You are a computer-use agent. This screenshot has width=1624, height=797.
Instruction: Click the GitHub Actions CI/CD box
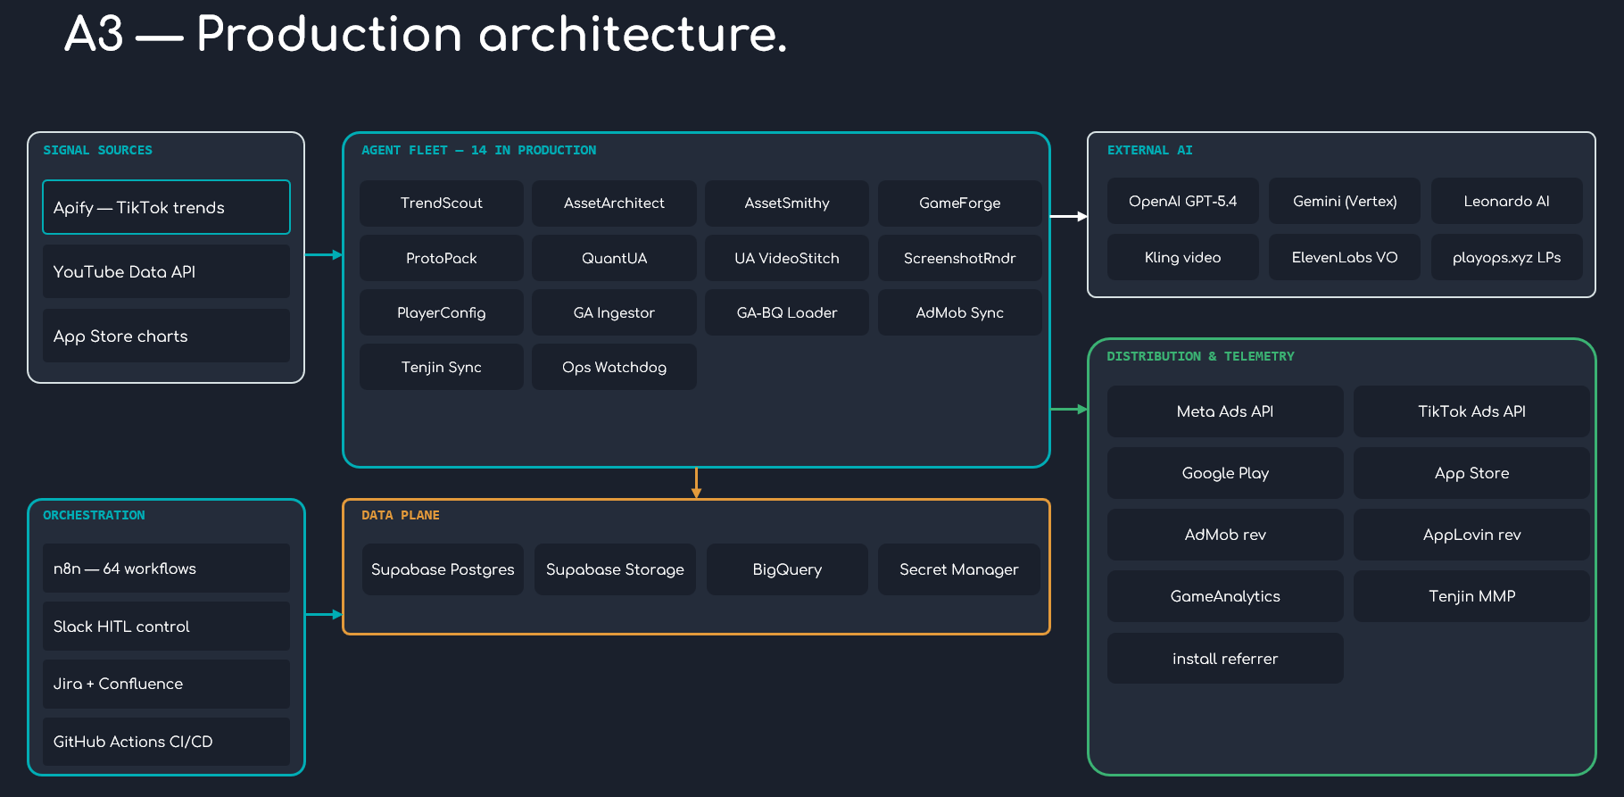coord(166,742)
